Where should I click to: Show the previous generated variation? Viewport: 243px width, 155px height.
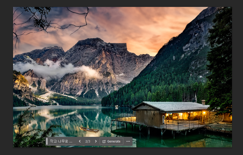(80, 141)
